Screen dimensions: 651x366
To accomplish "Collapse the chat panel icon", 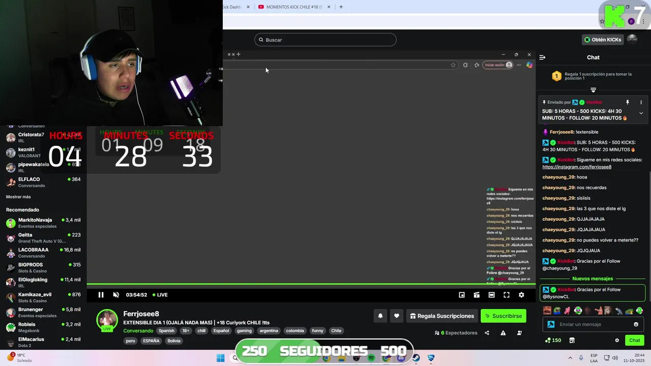I will click(x=542, y=57).
